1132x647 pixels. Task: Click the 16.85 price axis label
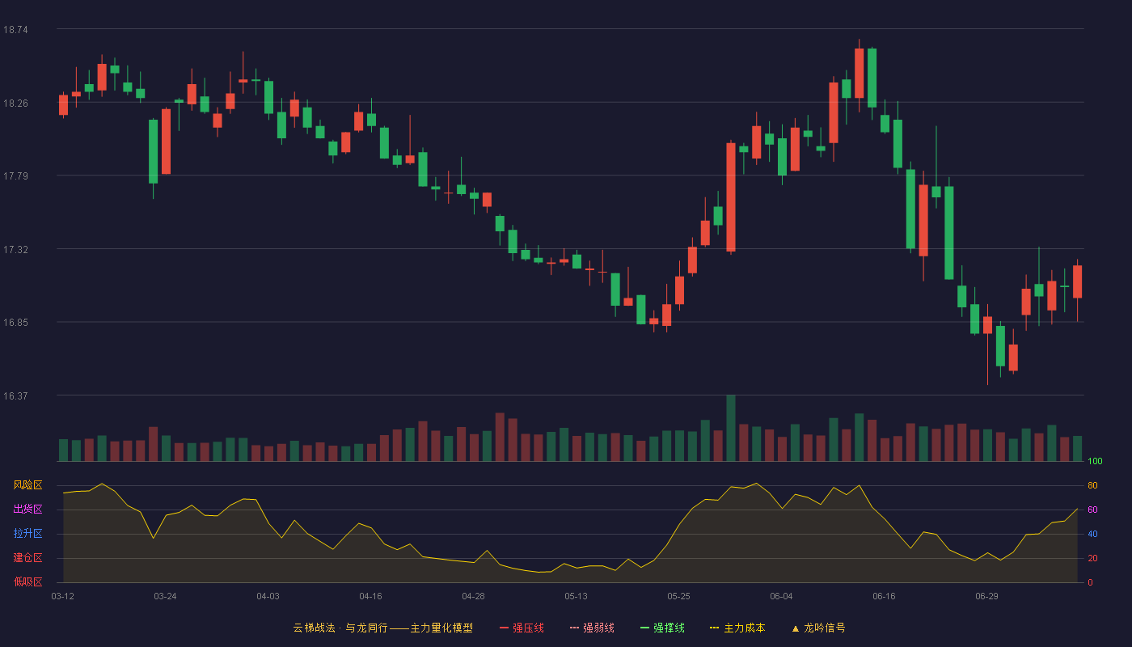(15, 323)
